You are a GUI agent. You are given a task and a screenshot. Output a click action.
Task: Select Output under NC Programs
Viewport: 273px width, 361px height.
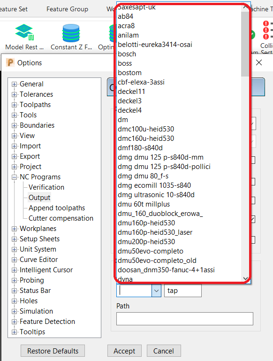point(39,198)
